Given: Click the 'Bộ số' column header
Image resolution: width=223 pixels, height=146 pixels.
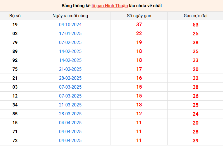Looking at the screenshot, I should (15, 16).
